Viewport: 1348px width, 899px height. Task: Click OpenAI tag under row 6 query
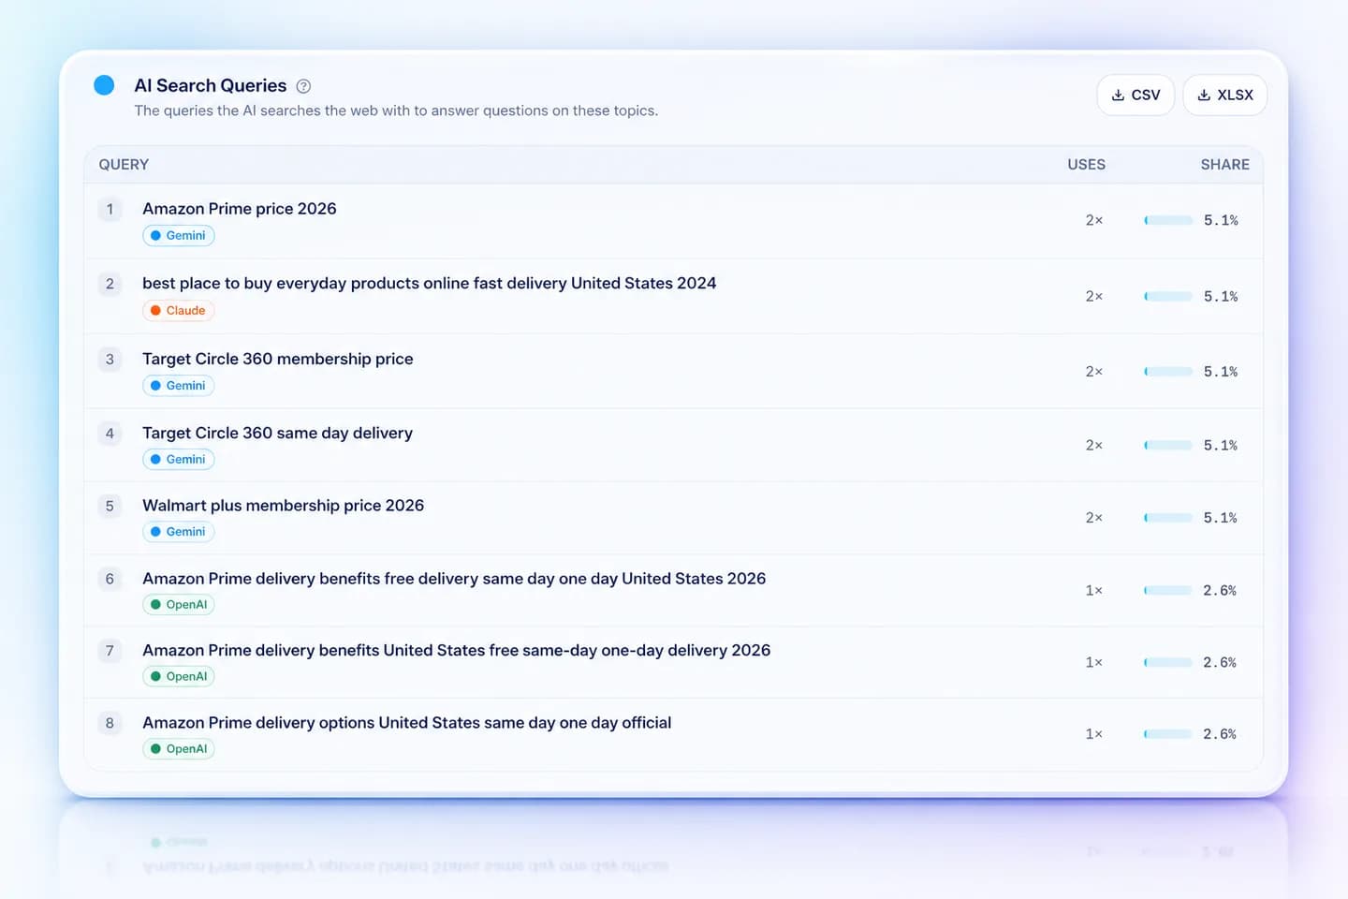tap(179, 604)
